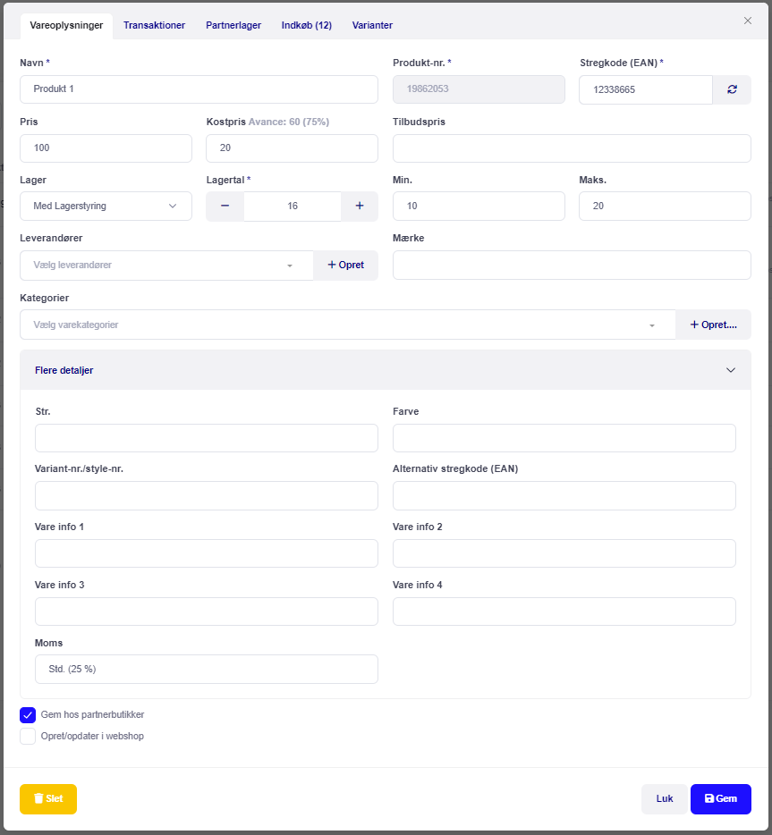Save the product with Gem button
This screenshot has height=835, width=772.
(721, 798)
